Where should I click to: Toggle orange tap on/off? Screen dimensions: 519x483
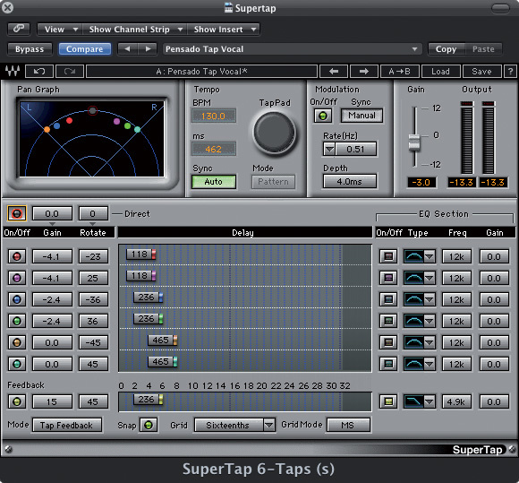click(16, 342)
